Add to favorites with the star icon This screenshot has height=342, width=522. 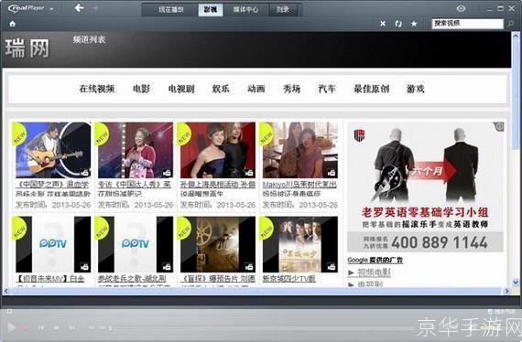[414, 24]
